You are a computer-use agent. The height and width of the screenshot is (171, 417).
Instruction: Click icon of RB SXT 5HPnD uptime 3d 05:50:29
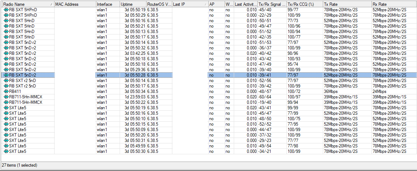[x=7, y=15]
